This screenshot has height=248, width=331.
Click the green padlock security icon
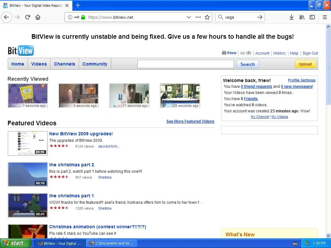[83, 17]
